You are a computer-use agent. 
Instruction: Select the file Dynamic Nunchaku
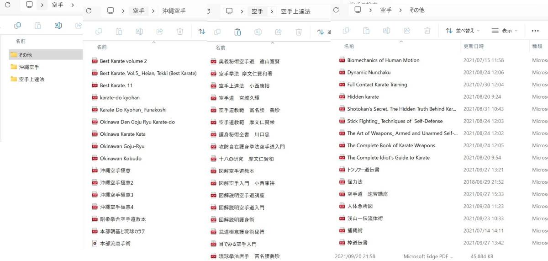pos(369,72)
